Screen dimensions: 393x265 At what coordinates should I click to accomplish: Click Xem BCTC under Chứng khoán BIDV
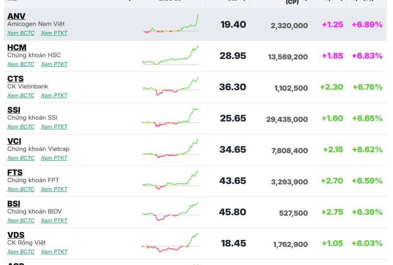(21, 221)
